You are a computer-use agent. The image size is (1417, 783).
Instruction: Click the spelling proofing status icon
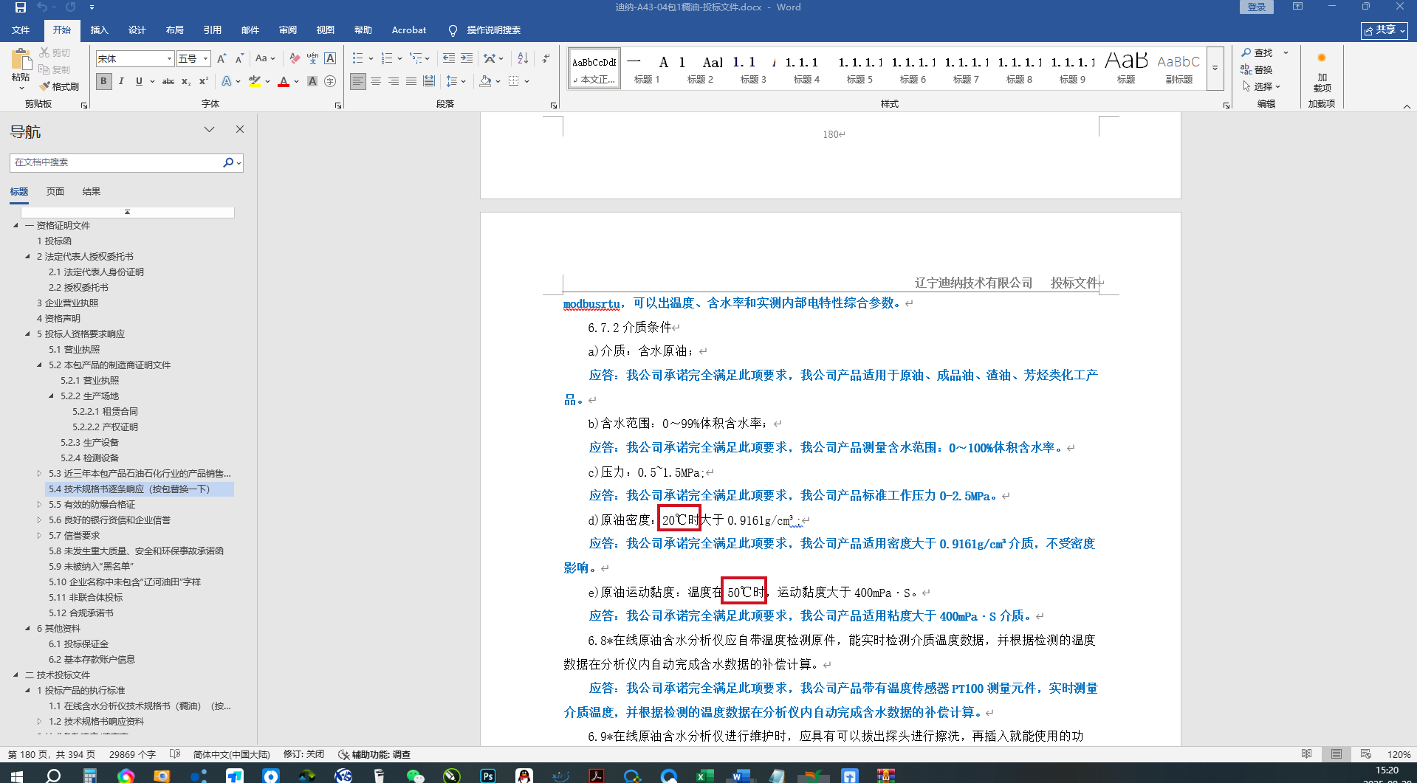point(175,754)
